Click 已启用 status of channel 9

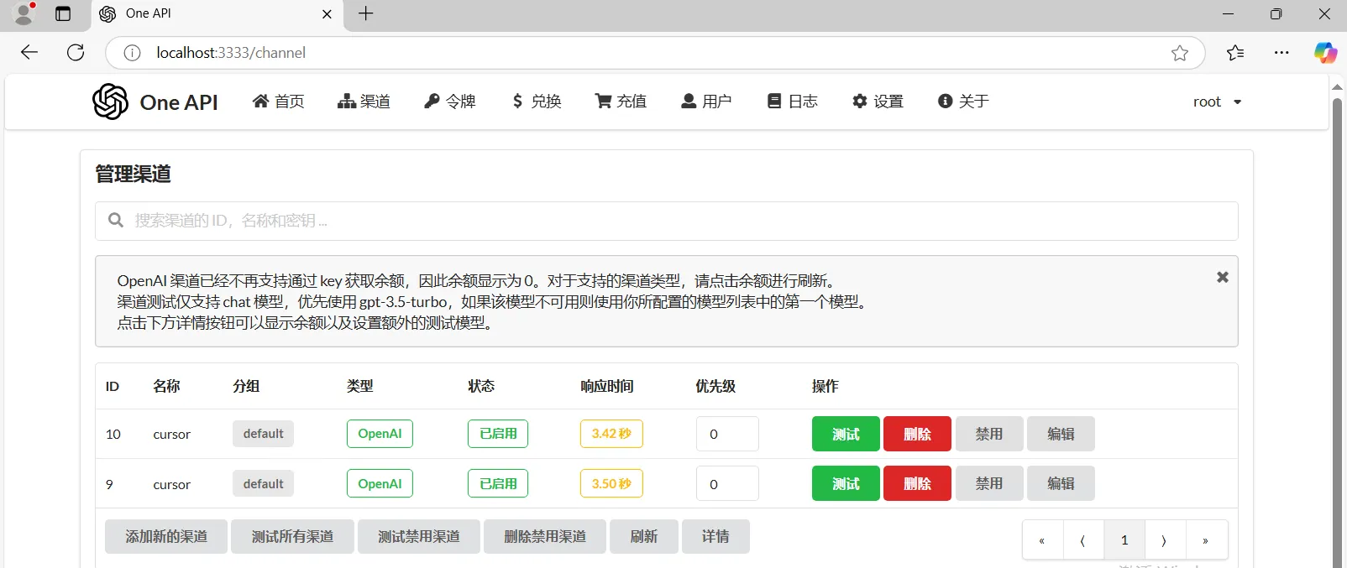pos(498,483)
